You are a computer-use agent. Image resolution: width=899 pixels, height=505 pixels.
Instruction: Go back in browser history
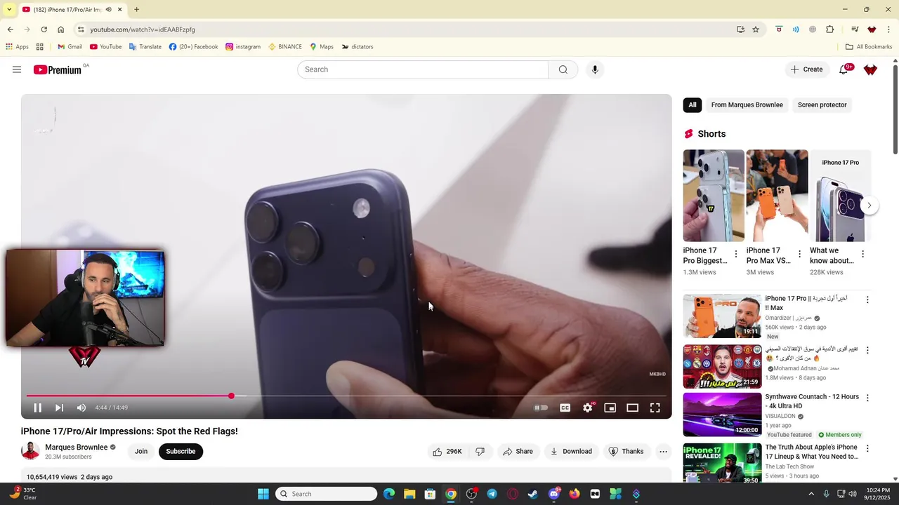click(10, 29)
